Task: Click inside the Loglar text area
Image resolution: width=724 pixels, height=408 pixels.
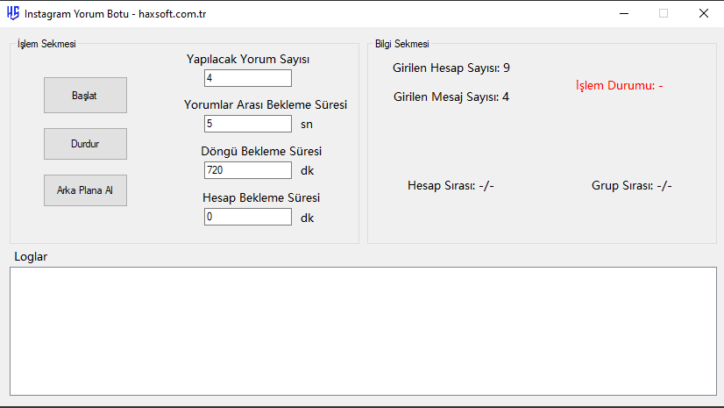Action: coord(362,331)
